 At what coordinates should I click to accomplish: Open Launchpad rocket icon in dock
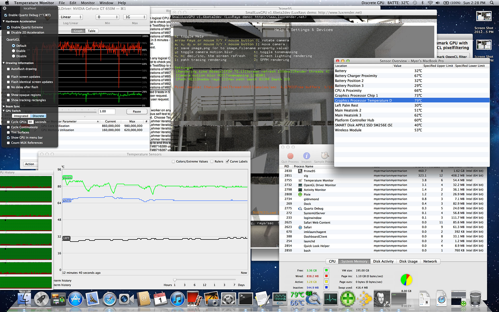click(x=42, y=299)
